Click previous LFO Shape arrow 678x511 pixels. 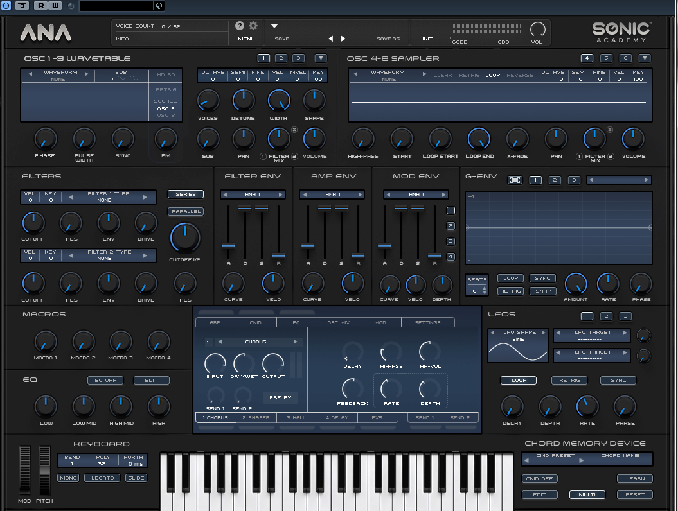coord(492,332)
